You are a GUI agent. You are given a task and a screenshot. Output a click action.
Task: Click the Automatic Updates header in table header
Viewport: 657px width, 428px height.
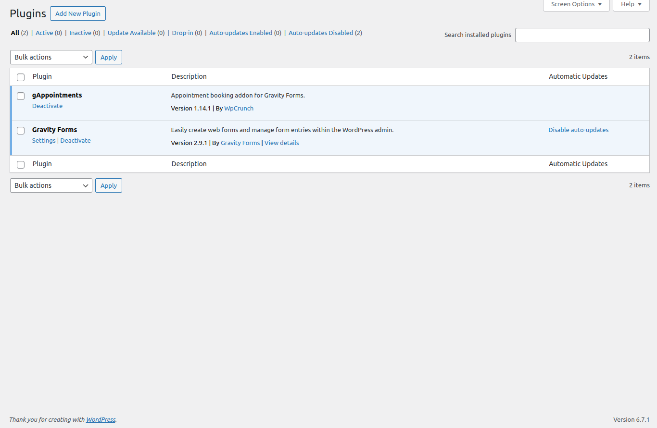[578, 76]
